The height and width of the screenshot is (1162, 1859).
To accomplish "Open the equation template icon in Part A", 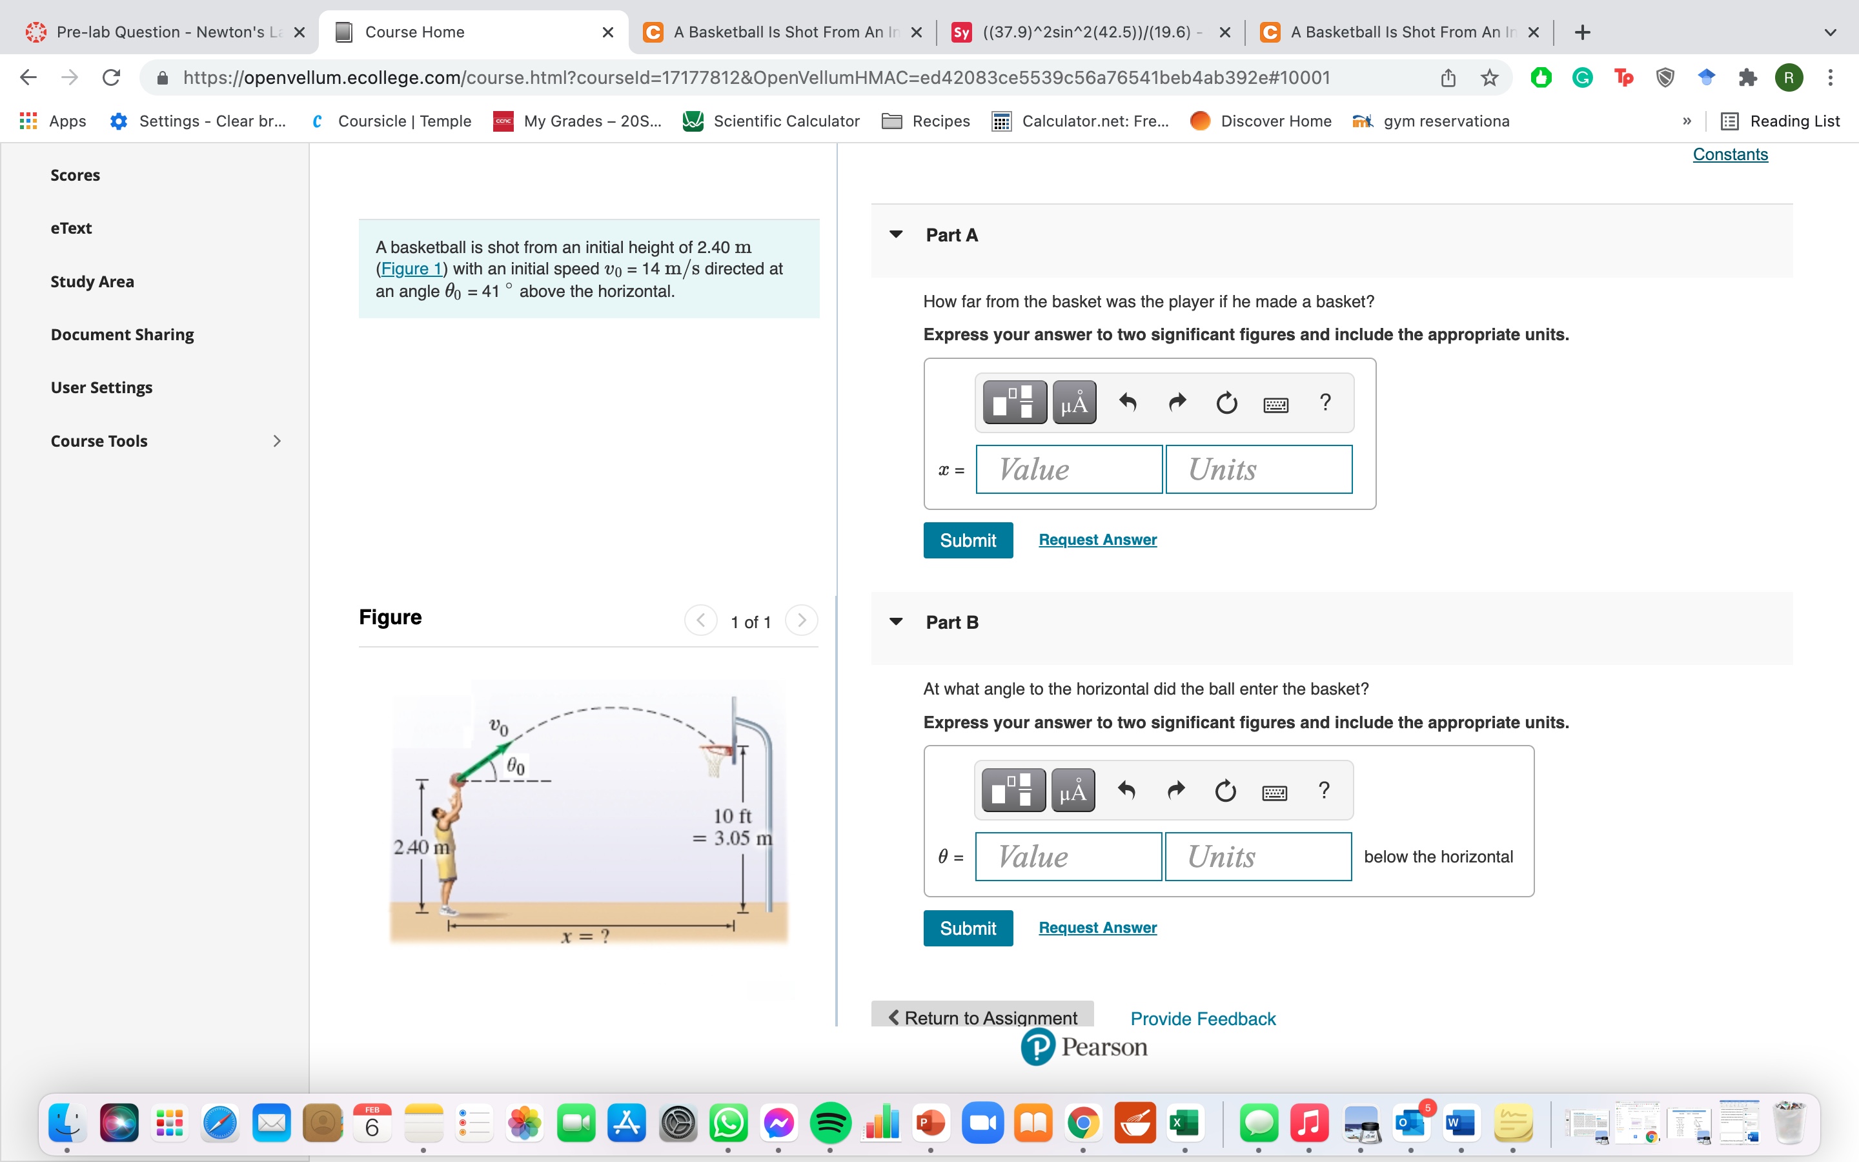I will point(1013,402).
